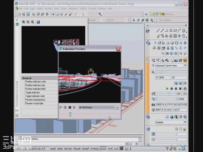This screenshot has width=203, height=152.
Task: Select the Cone solid tool
Action: click(168, 43)
